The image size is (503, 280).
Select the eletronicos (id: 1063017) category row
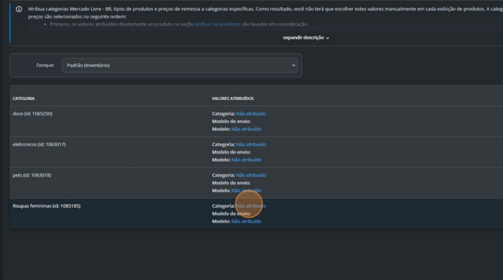(39, 144)
